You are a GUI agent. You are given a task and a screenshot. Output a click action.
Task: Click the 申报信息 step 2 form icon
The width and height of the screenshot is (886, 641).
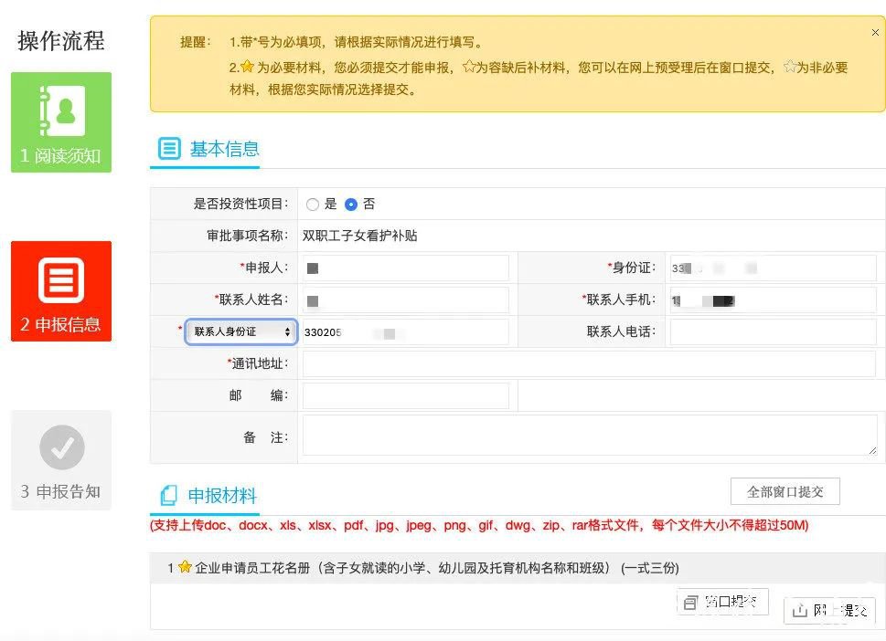click(x=61, y=280)
